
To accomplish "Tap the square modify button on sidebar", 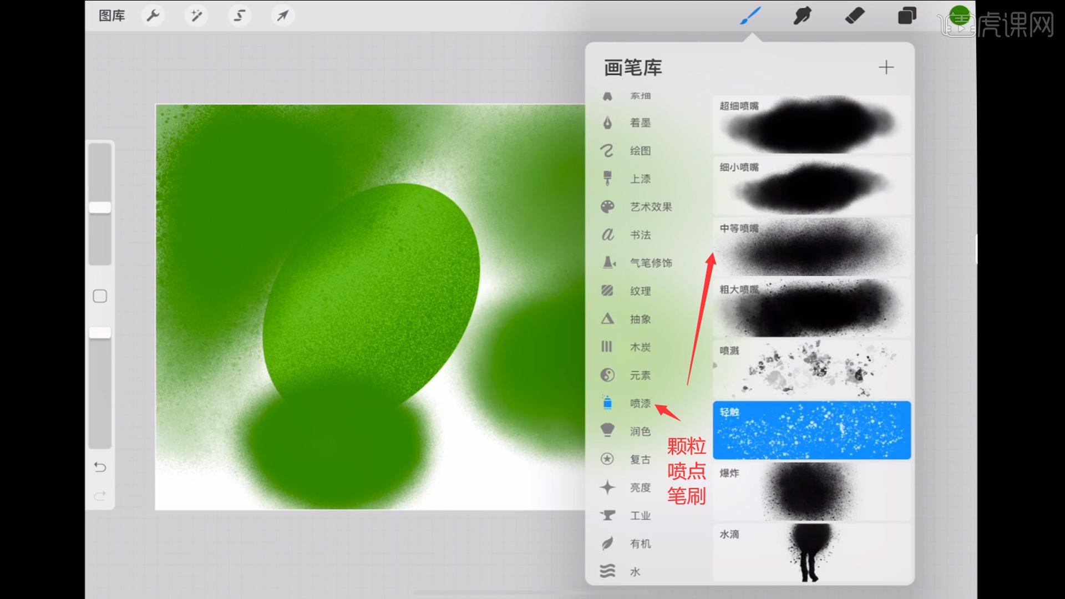I will [x=100, y=297].
